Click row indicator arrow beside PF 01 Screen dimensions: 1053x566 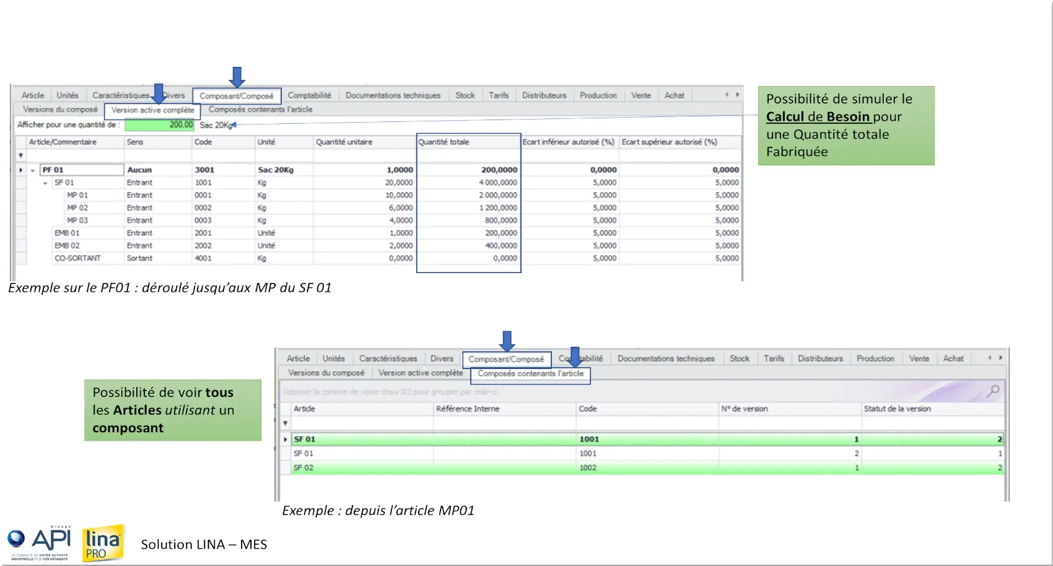[x=21, y=170]
